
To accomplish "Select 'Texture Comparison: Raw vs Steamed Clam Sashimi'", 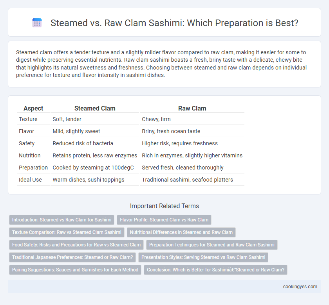I will (x=67, y=232).
